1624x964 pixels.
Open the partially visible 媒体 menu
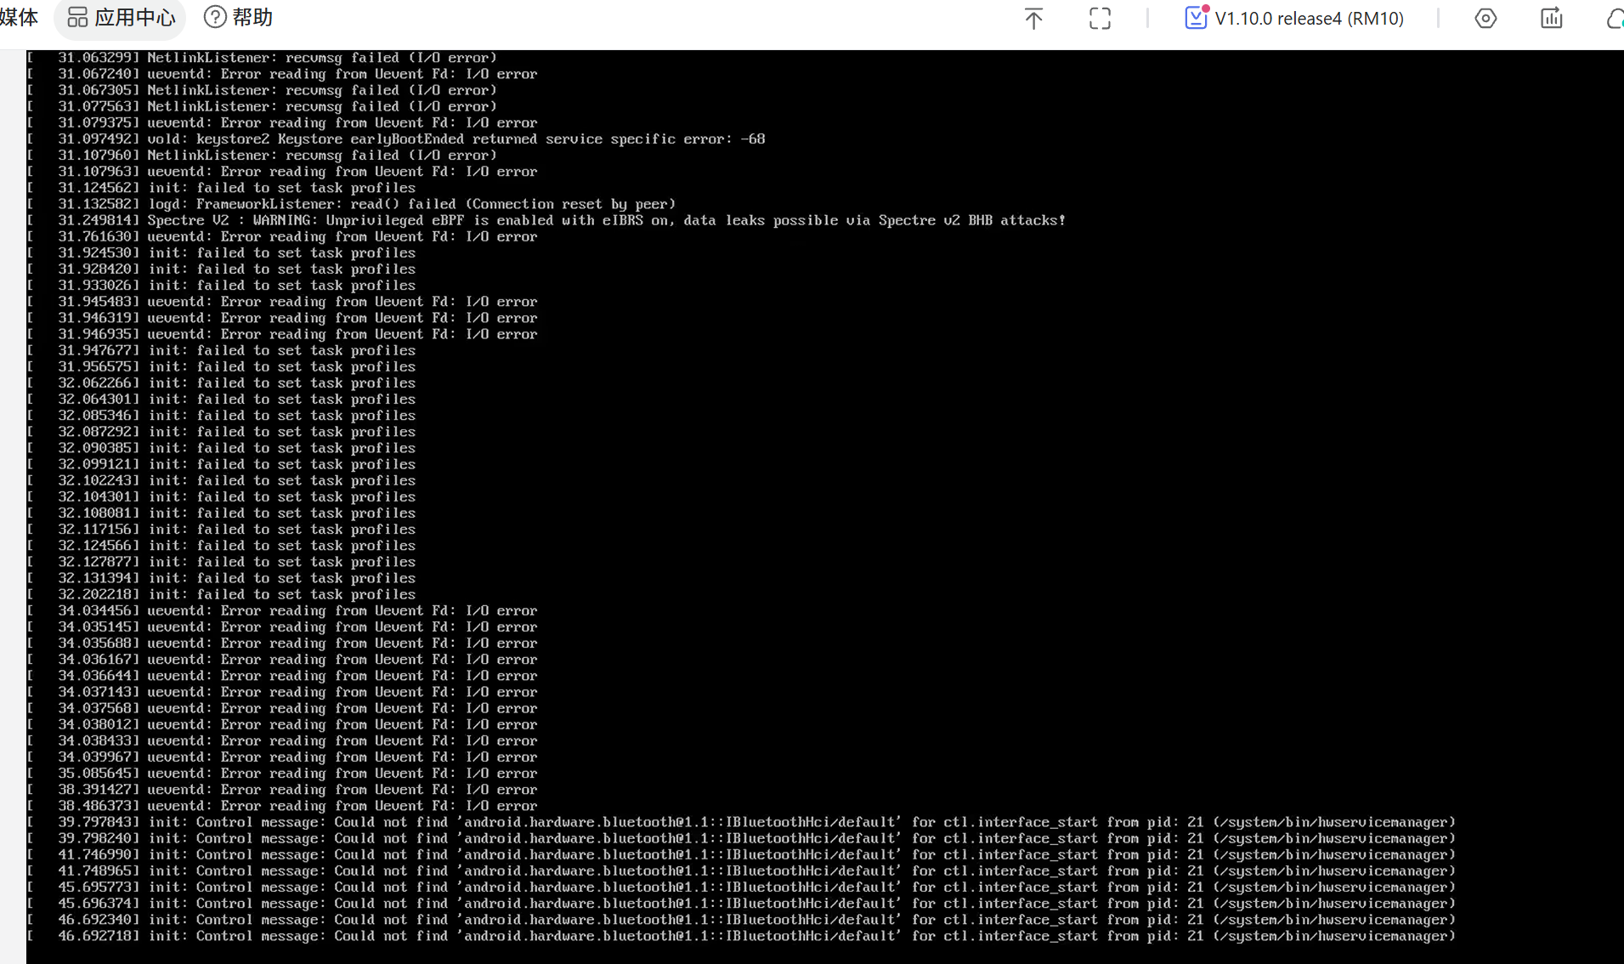(x=19, y=18)
